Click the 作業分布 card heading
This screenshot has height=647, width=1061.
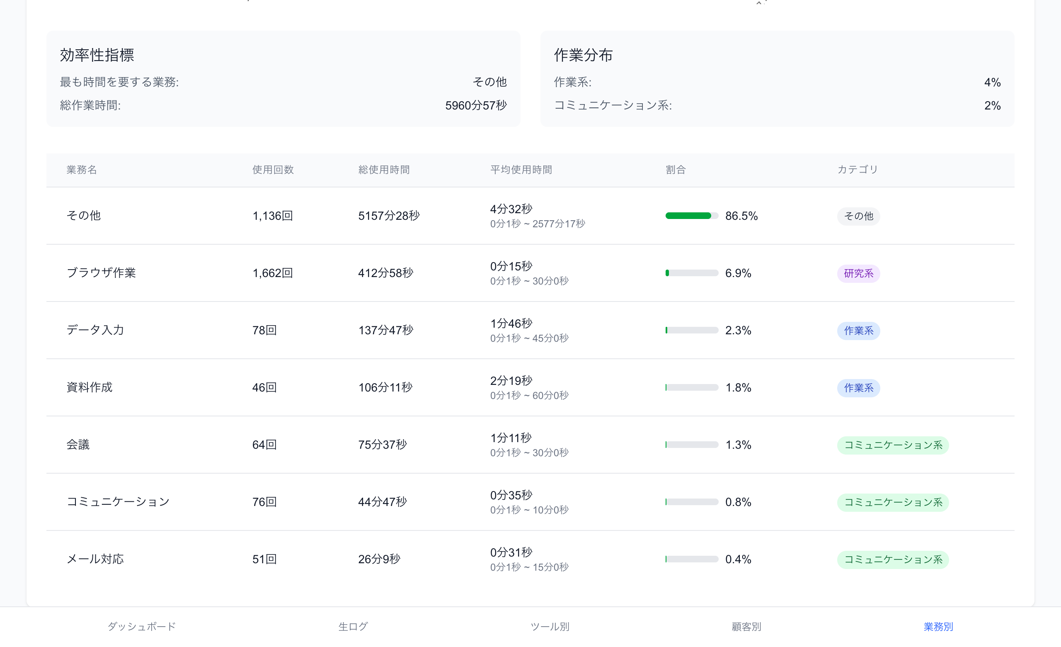584,55
